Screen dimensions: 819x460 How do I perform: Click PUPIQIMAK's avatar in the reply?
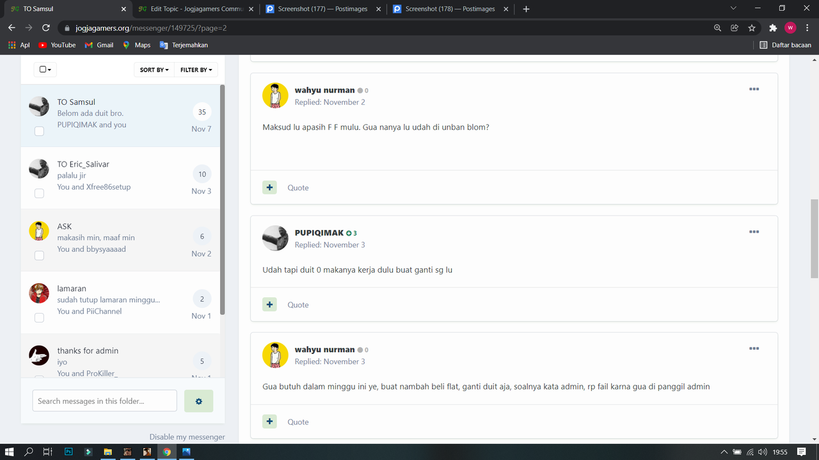[275, 238]
